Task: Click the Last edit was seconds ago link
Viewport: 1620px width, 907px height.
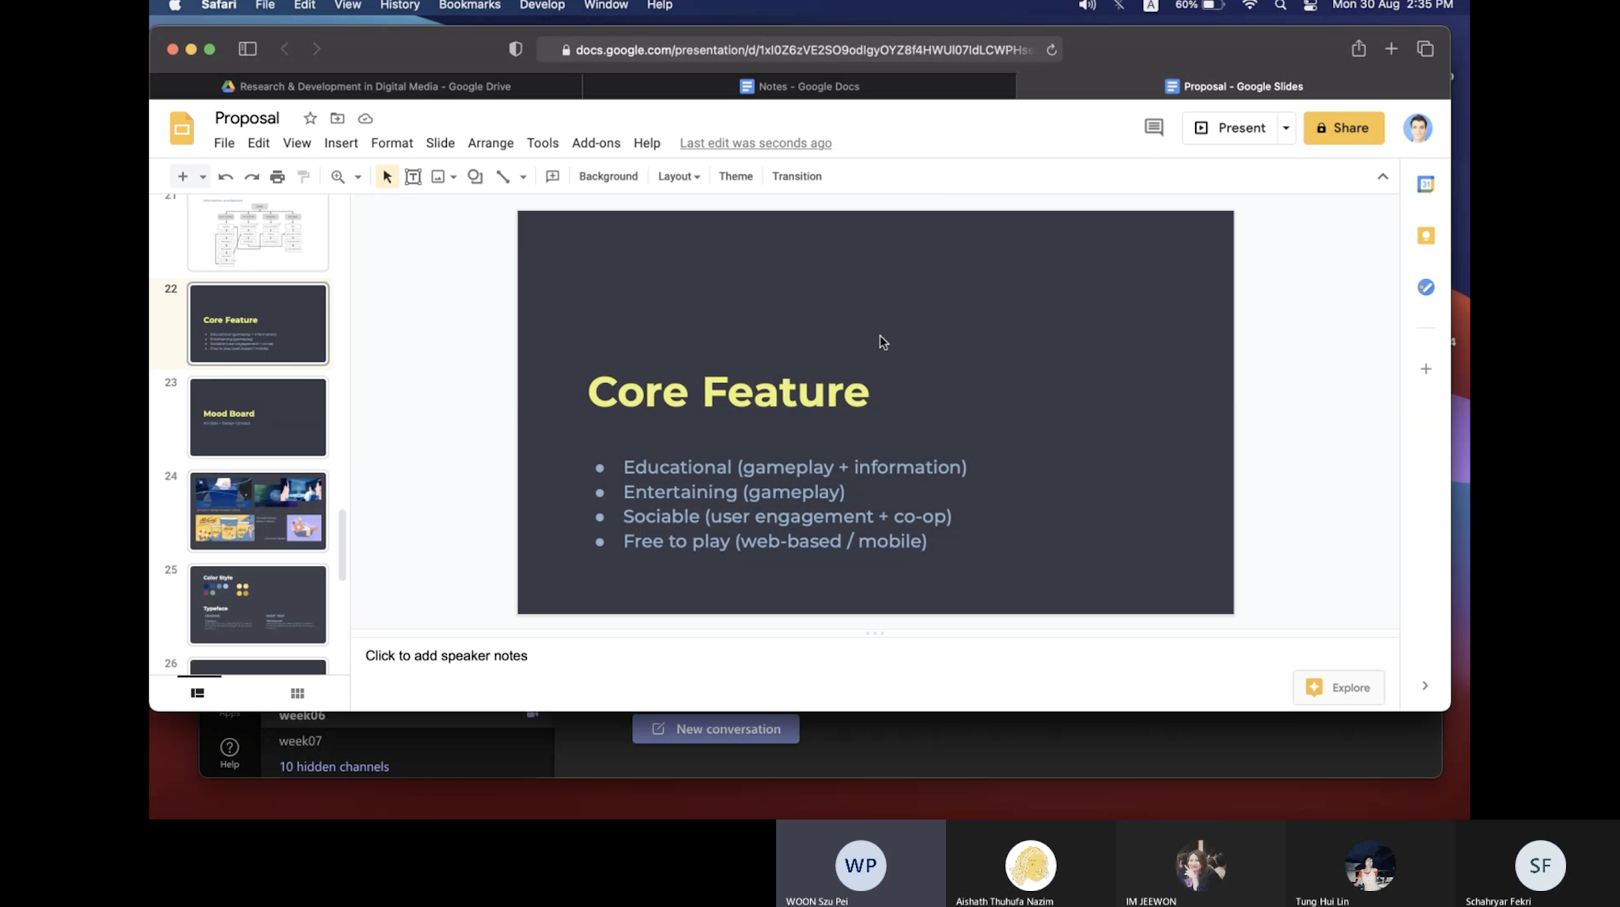Action: pyautogui.click(x=755, y=143)
